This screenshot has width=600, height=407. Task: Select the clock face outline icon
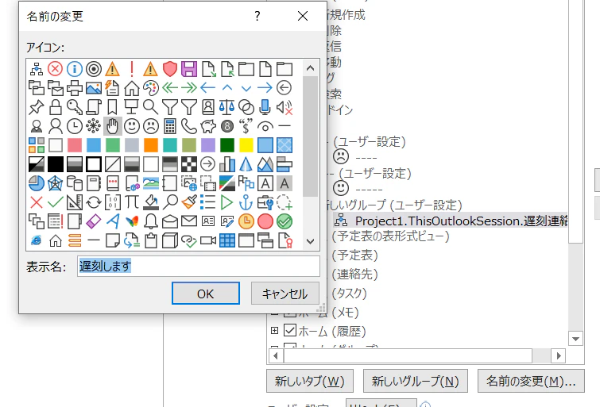pyautogui.click(x=74, y=126)
